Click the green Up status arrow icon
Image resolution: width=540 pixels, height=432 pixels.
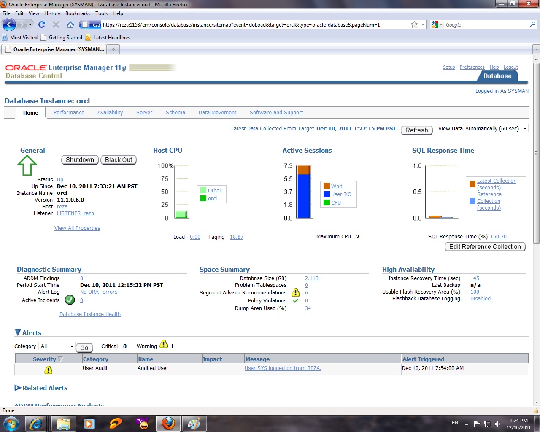[27, 165]
